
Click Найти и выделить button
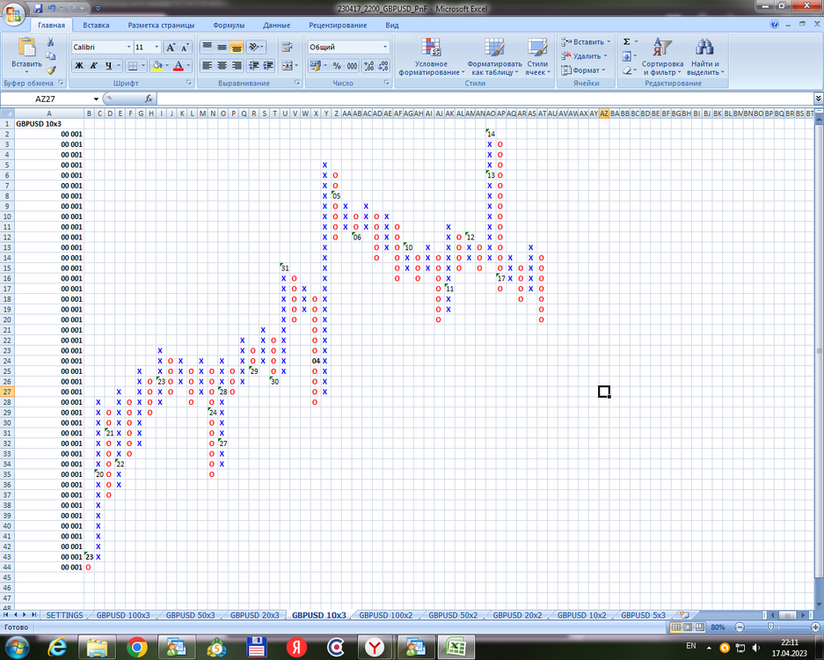pyautogui.click(x=705, y=57)
